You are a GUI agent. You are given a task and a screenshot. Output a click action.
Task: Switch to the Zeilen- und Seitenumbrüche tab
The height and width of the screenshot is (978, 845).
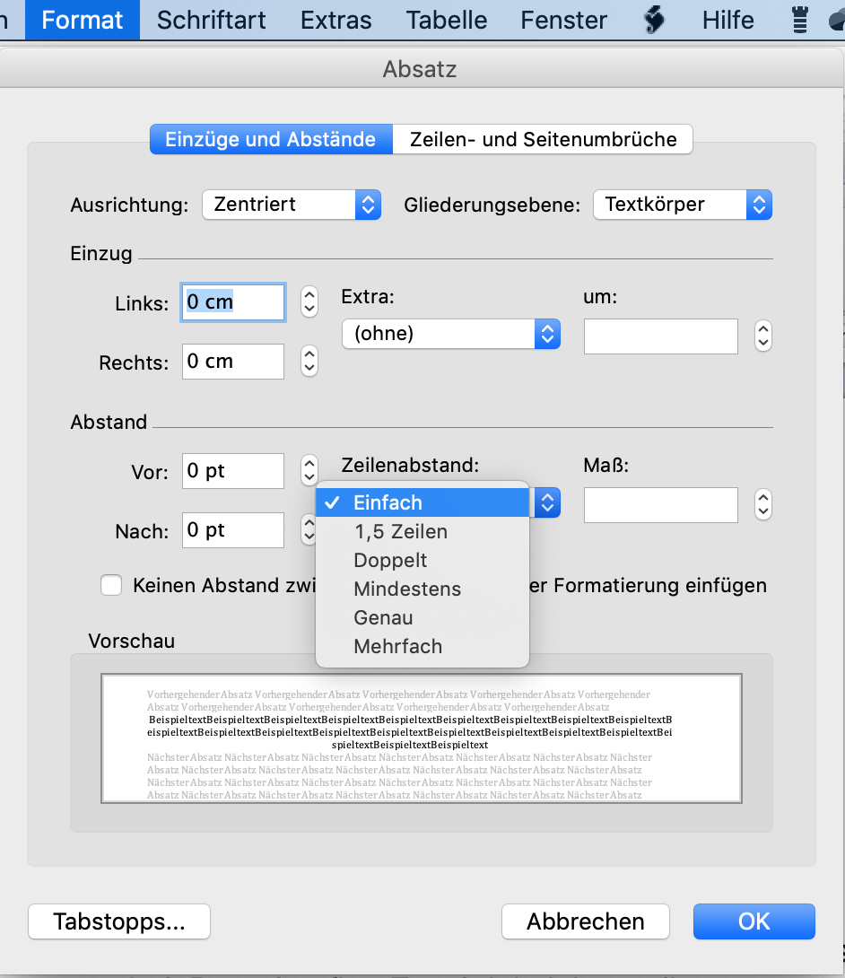click(x=542, y=139)
